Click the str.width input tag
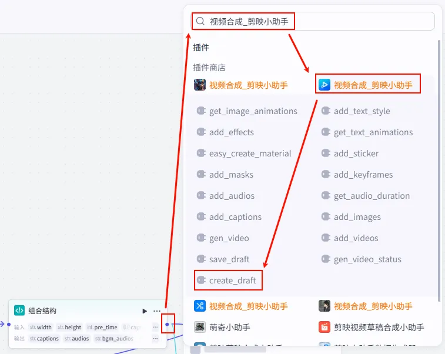 (41, 328)
